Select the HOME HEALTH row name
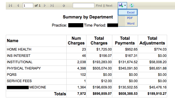The image size is (175, 104). tap(19, 49)
